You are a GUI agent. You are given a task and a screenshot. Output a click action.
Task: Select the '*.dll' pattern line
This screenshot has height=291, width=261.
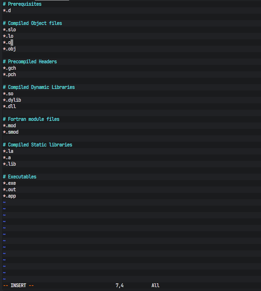[x=10, y=106]
